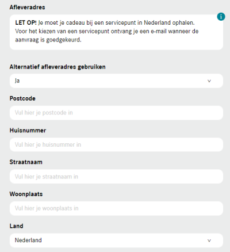The image size is (230, 252).
Task: Click the Postcode field label
Action: pos(22,98)
